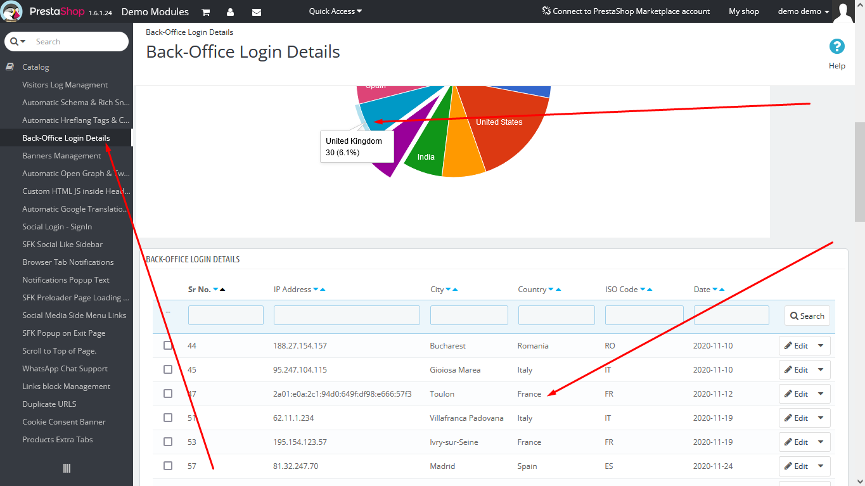Sort Sr No. column ascending

(222, 290)
